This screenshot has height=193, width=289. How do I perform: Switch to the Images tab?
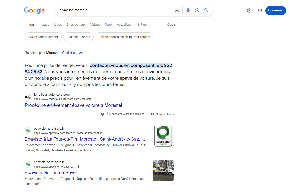click(44, 25)
